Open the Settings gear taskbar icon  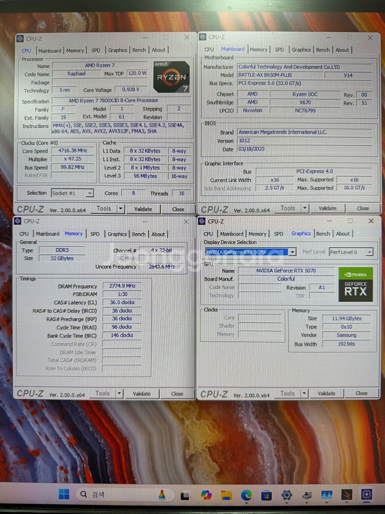tap(287, 495)
